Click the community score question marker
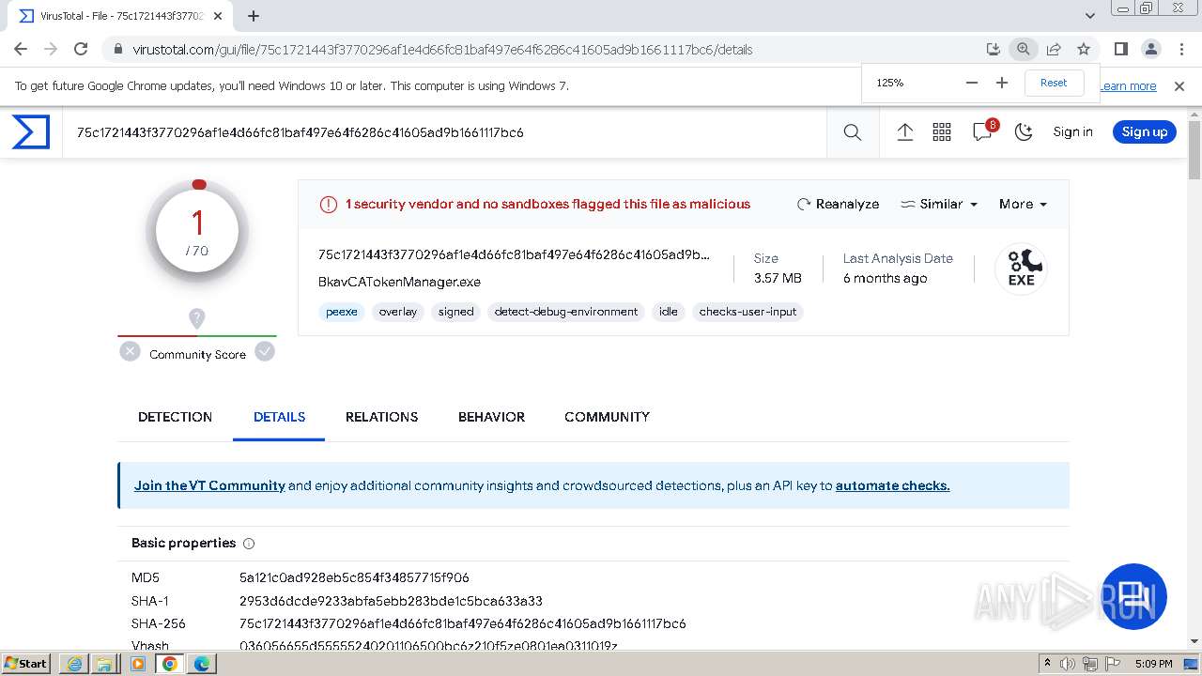This screenshot has height=676, width=1202. 196,318
